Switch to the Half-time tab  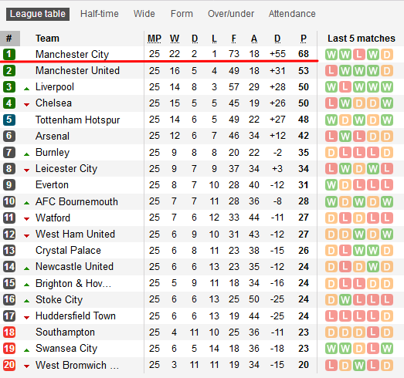click(100, 14)
